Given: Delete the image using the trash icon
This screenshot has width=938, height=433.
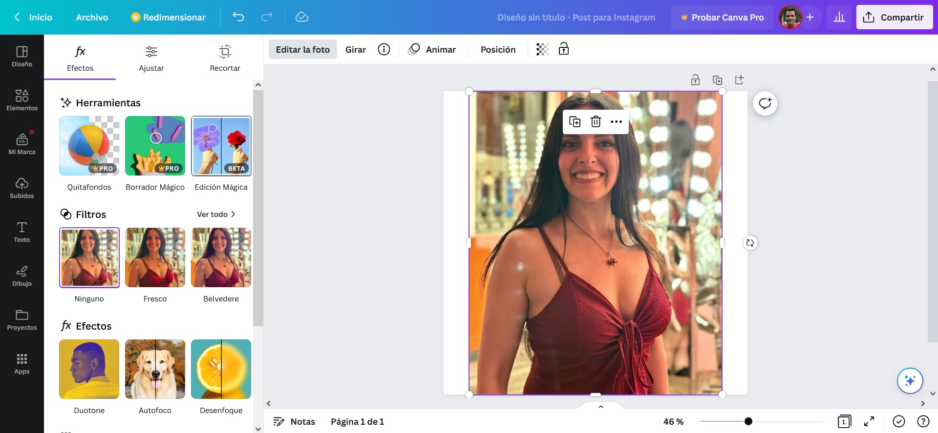Looking at the screenshot, I should tap(596, 121).
